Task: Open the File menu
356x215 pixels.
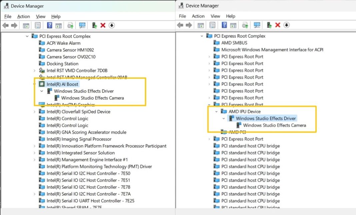Action: point(8,16)
